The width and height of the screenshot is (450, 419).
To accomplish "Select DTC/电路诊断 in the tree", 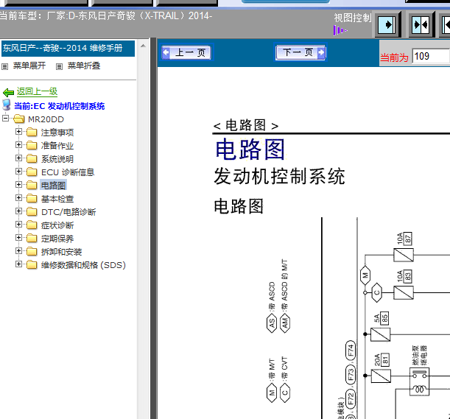I will [68, 212].
